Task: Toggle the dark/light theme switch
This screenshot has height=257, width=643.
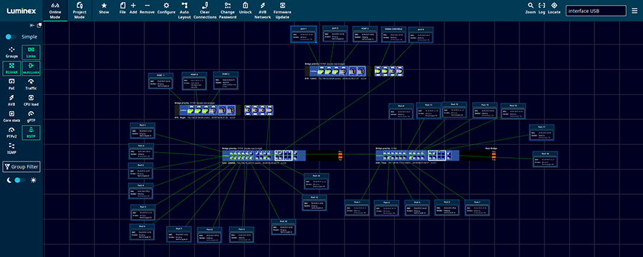Action: pyautogui.click(x=20, y=181)
